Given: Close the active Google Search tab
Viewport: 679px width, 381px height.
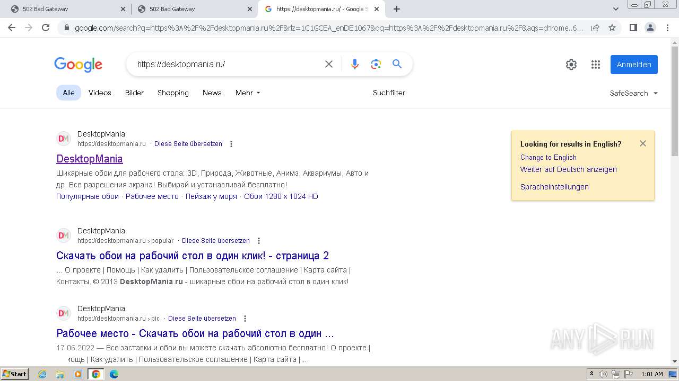Looking at the screenshot, I should (x=377, y=9).
